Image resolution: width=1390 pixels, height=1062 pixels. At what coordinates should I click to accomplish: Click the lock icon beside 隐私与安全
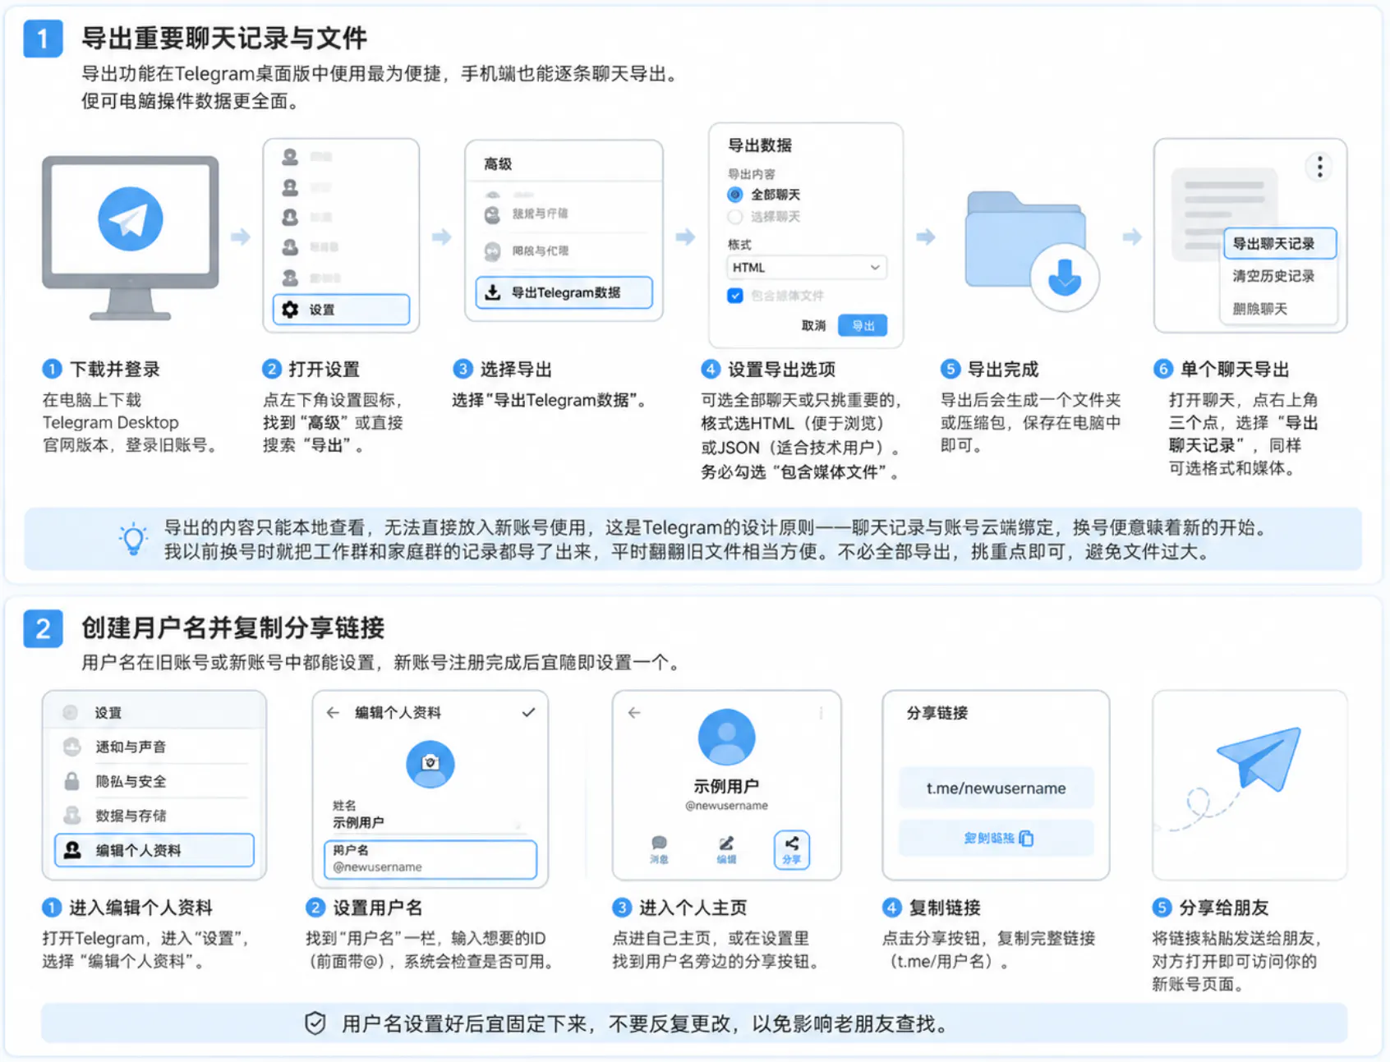pyautogui.click(x=72, y=781)
